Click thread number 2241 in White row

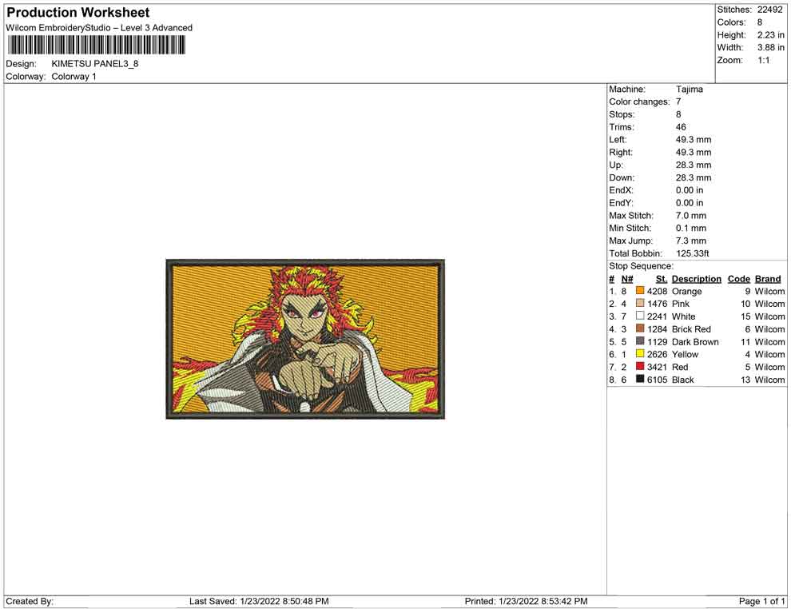tap(658, 316)
